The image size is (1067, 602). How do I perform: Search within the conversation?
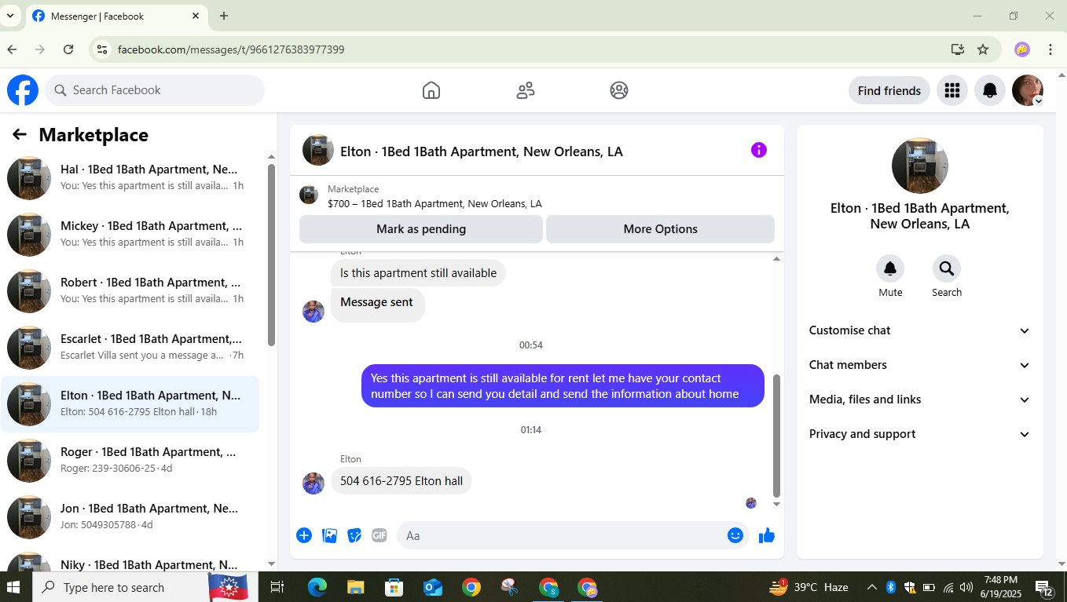947,268
